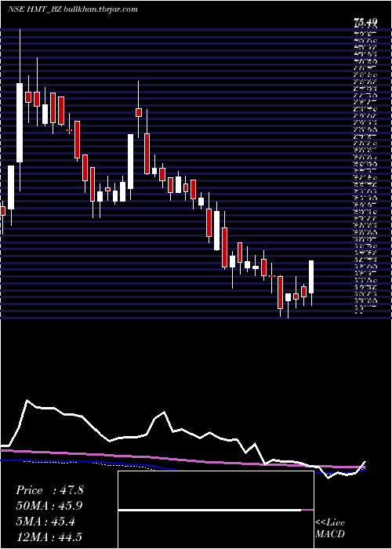Viewport: 392px width, 549px height.
Task: Click the NSE HMT_BZ chart title
Action: click(35, 9)
